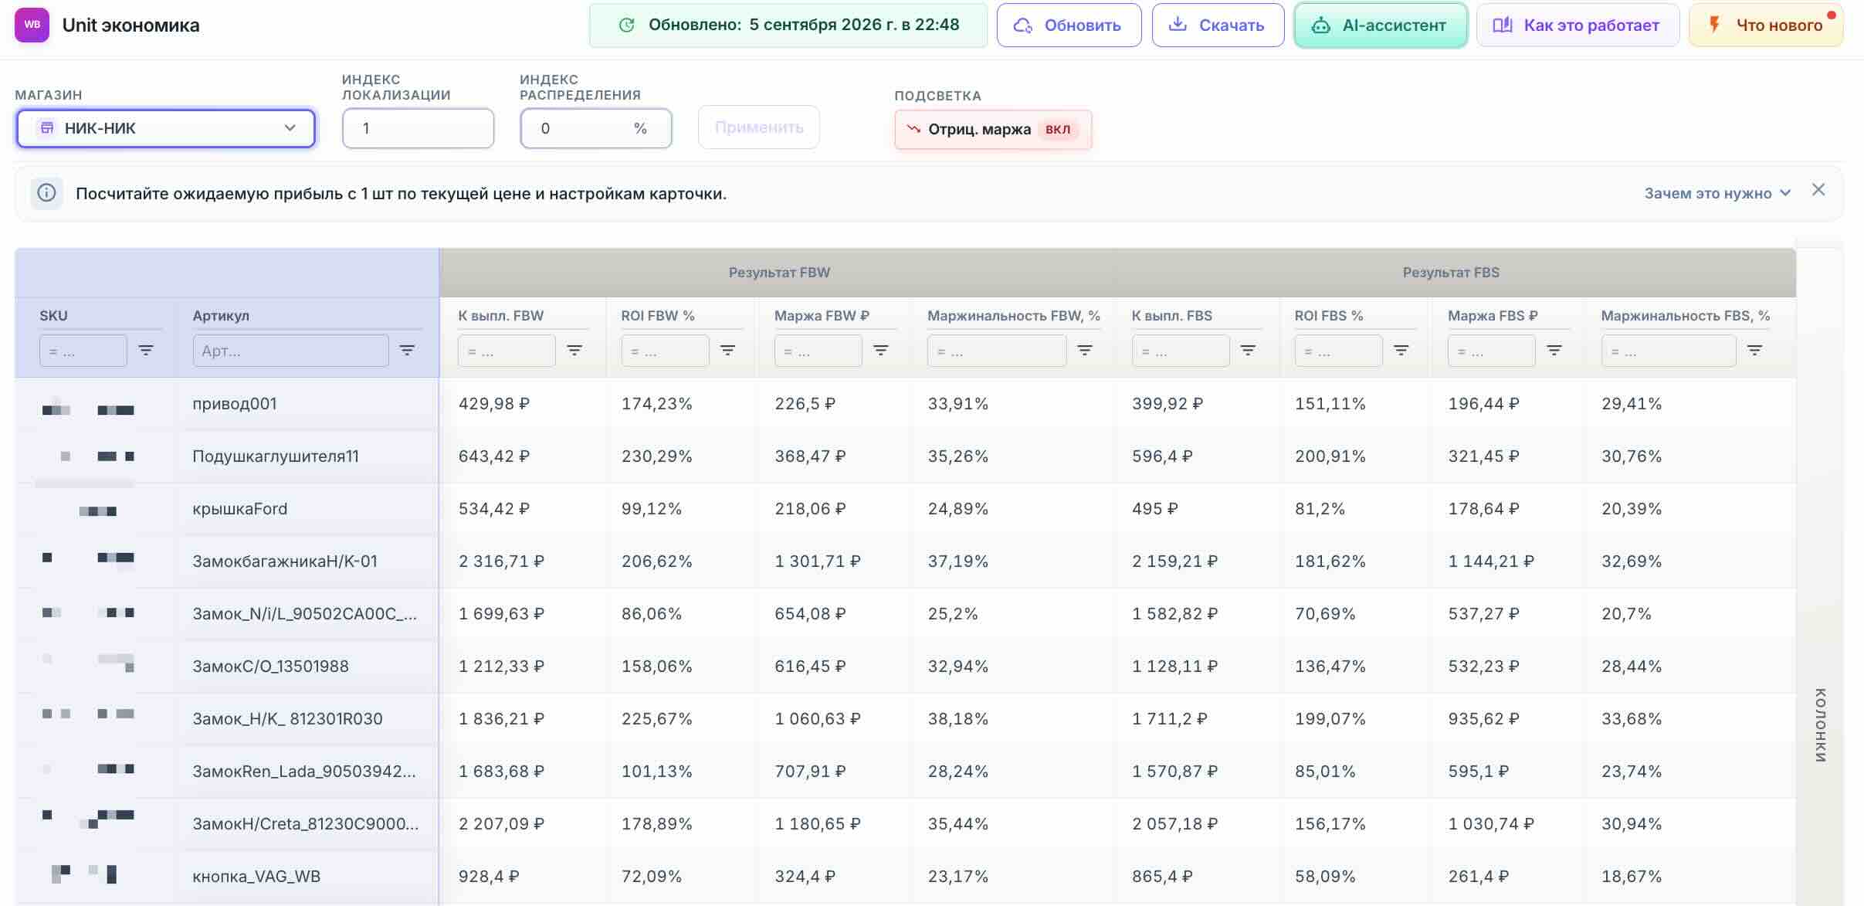Open the ROI FBW % filter icon
The image size is (1864, 906).
coord(727,351)
